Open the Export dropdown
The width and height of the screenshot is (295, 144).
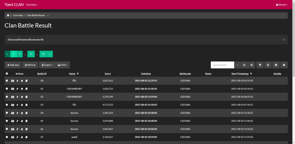(x=47, y=65)
